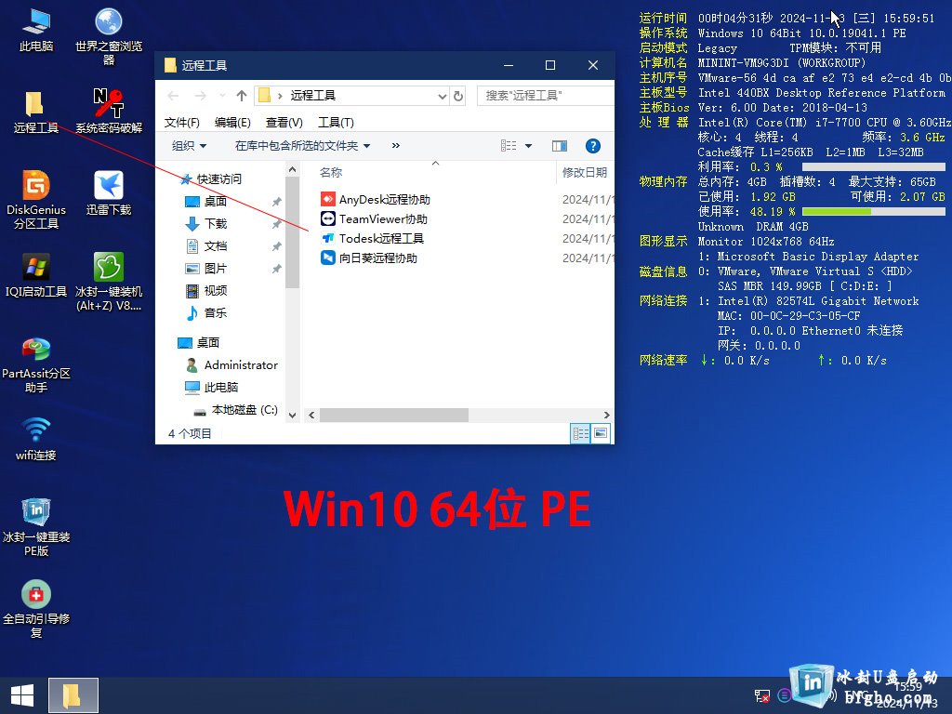Viewport: 952px width, 714px height.
Task: Expand the address bar history dropdown
Action: [x=442, y=96]
